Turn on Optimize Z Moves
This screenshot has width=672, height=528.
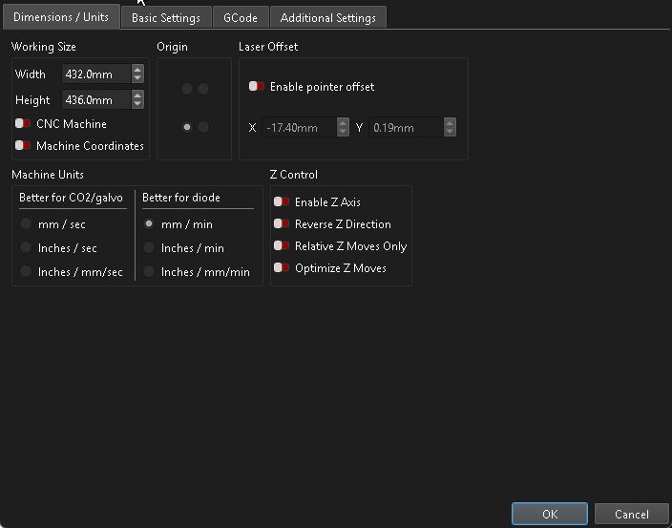pos(282,268)
